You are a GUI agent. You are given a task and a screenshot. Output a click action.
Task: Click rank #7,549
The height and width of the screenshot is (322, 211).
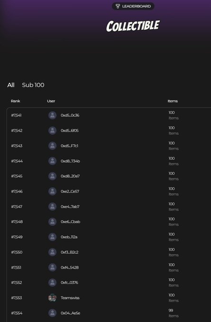(x=17, y=237)
